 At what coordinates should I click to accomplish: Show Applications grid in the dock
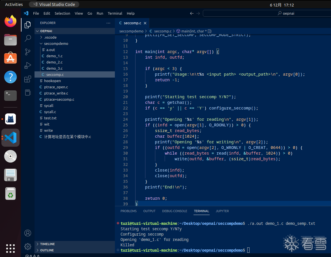(x=10, y=248)
